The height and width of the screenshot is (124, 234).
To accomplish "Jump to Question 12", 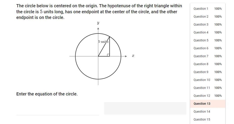I will [208, 96].
